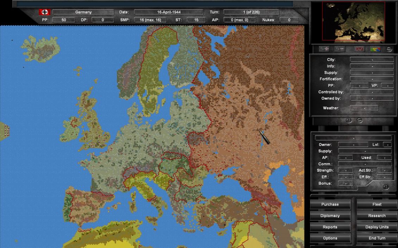Viewport: 398px width, 248px height.
Task: Click the Deploy Units button
Action: click(377, 227)
